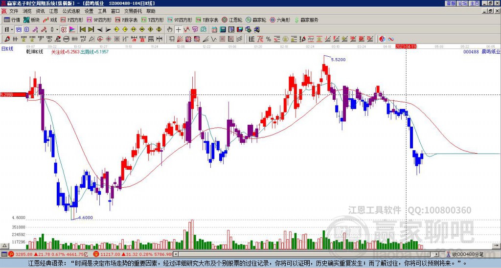This screenshot has width=501, height=268.
Task: Select the percent % tool
Action: (x=269, y=39)
